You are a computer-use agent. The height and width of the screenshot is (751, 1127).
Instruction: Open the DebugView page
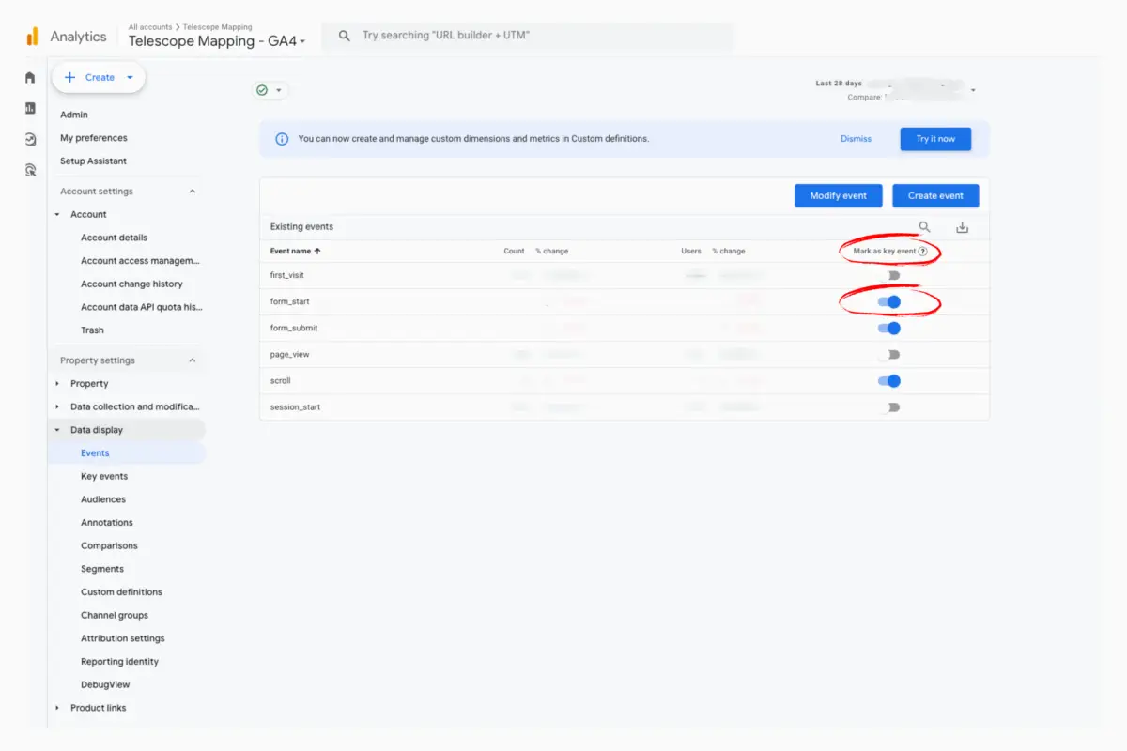coord(105,685)
